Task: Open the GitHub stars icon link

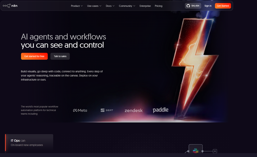Action: 188,6
